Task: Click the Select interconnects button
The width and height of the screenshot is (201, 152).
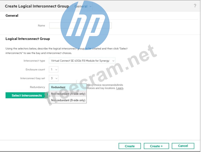Action: (27, 95)
